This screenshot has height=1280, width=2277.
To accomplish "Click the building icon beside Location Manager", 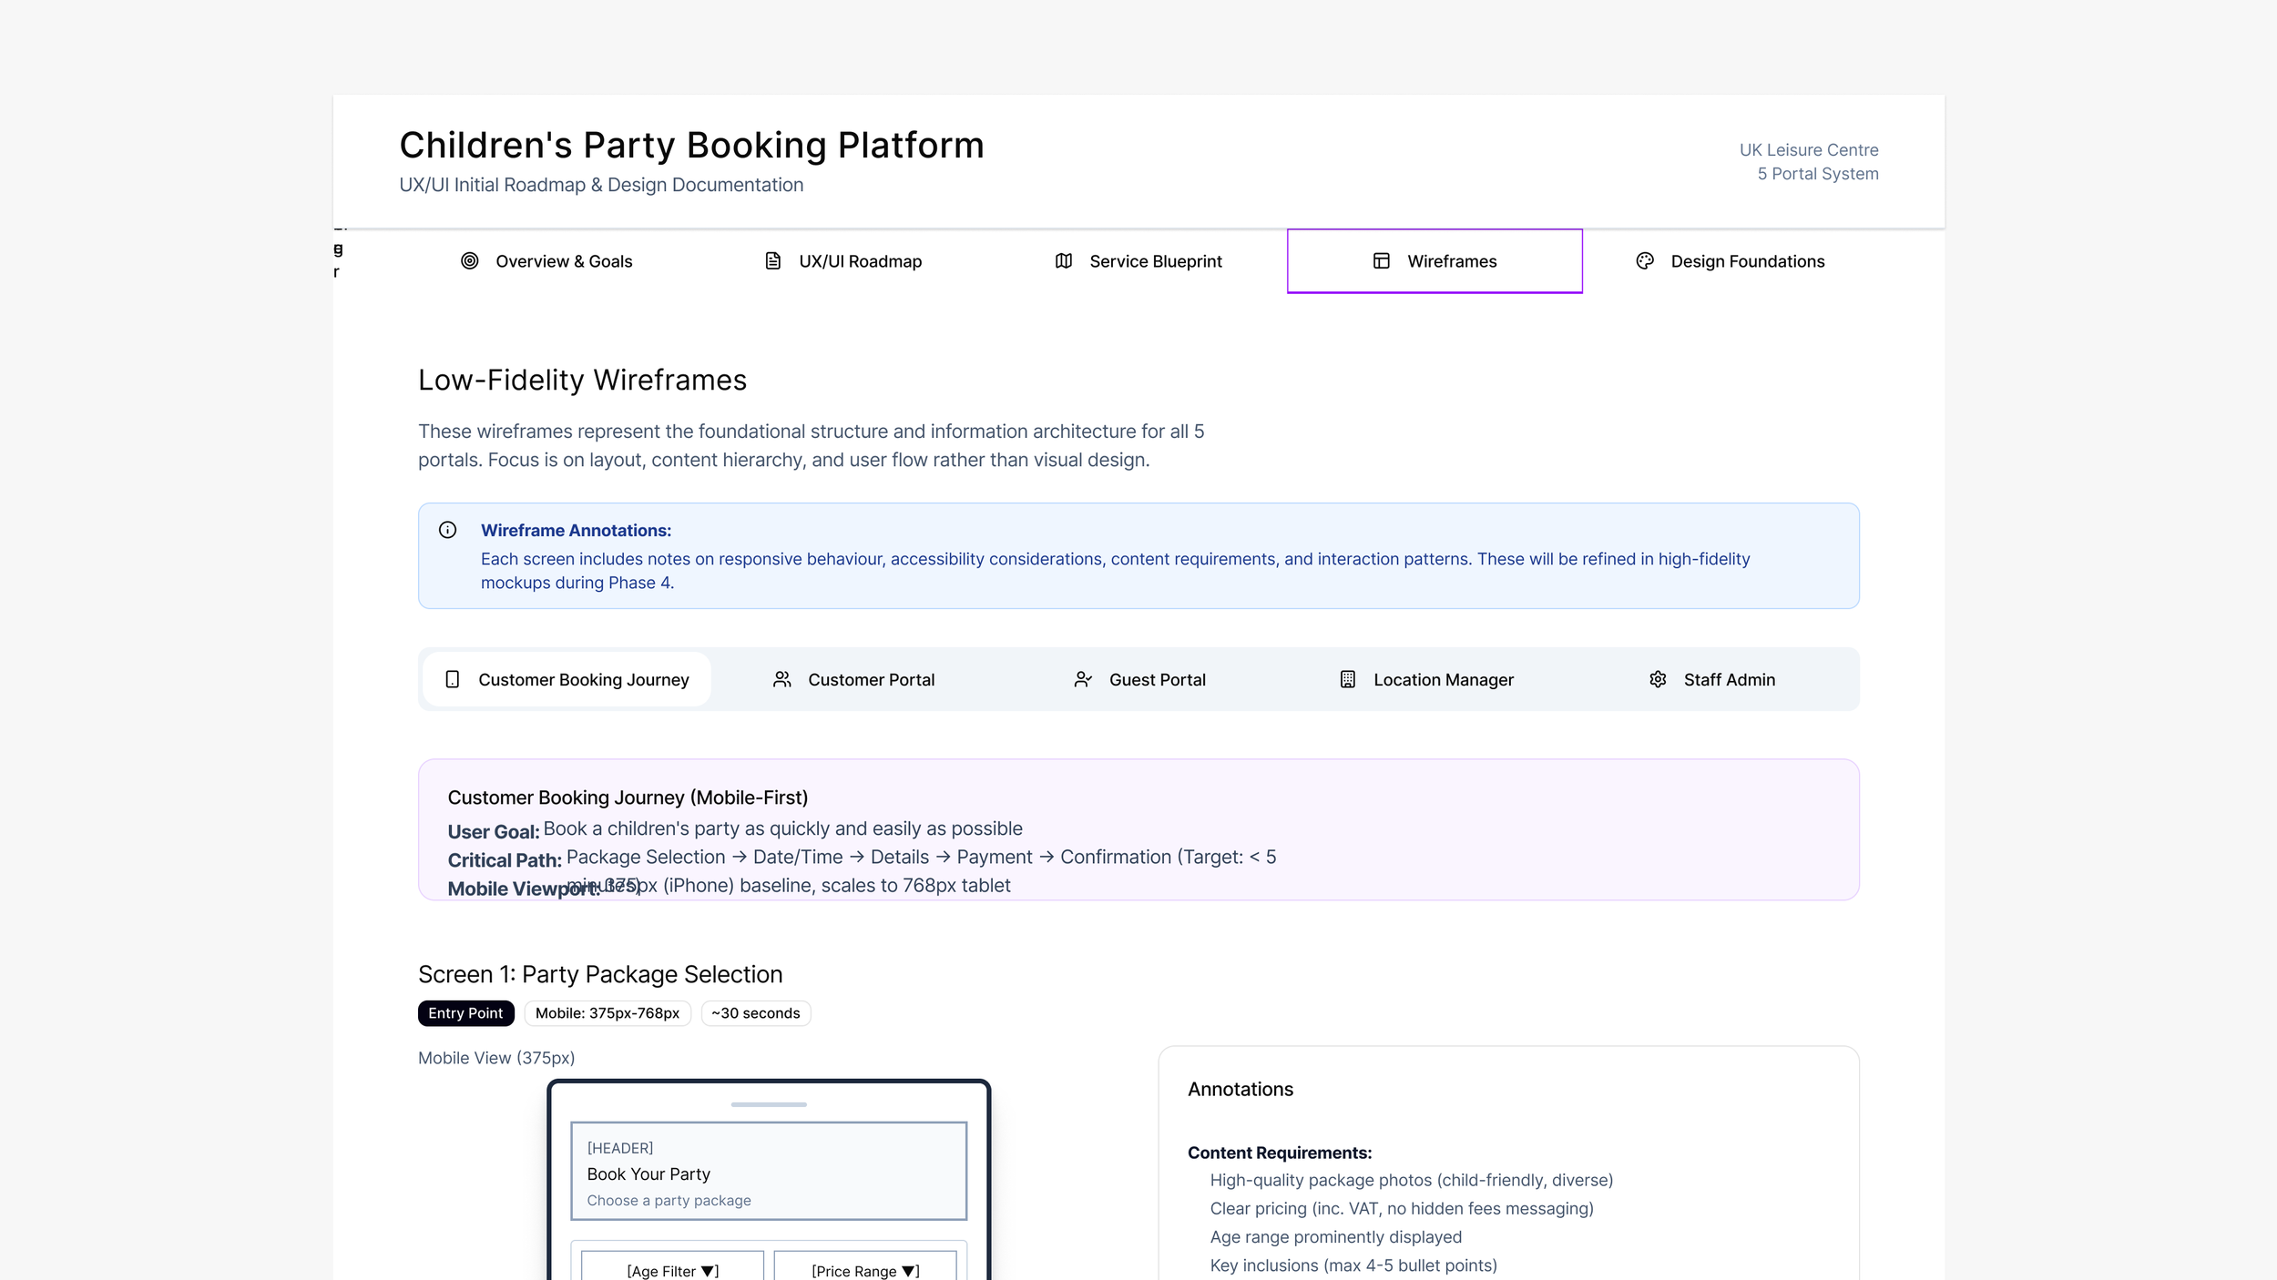I will pyautogui.click(x=1348, y=679).
